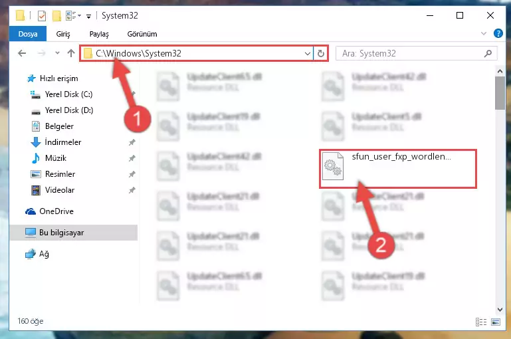Screen dimensions: 511x339
Task: Open the Görünüm ribbon tab
Action: [x=142, y=34]
